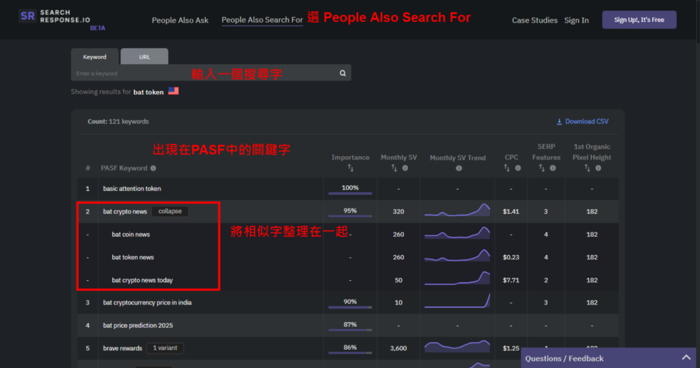Open Case Studies

coord(535,20)
